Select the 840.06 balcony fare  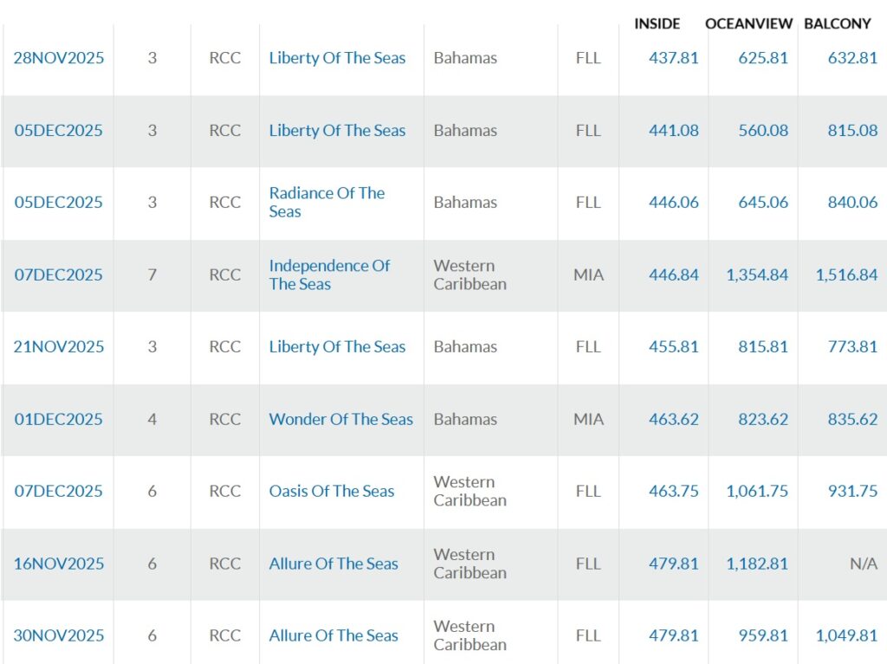point(851,203)
